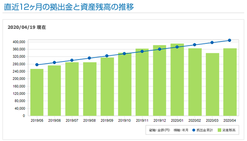Select the green 2019/10 asset balance bar
247x141 pixels.
125,85
